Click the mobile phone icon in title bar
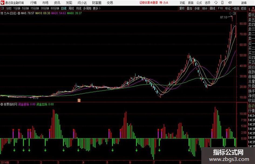255x164 pixels. point(222,3)
